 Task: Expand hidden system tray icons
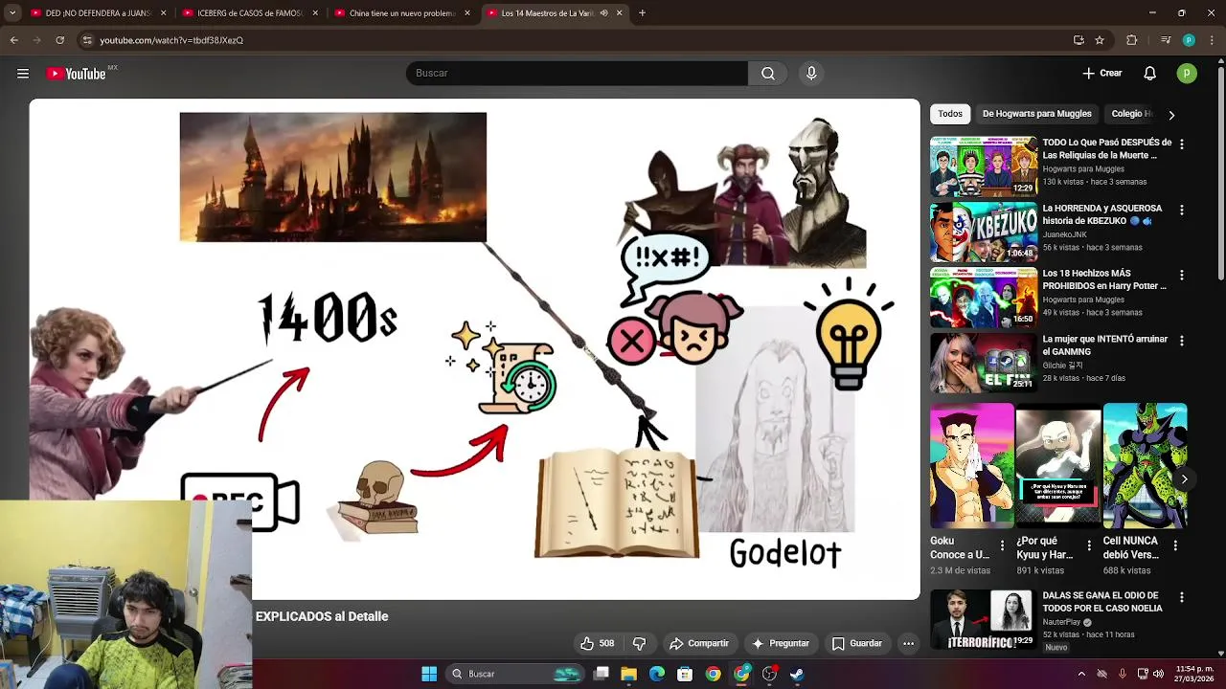click(x=1081, y=674)
